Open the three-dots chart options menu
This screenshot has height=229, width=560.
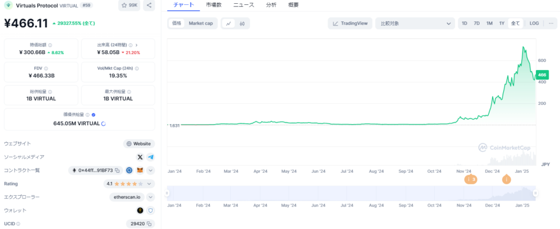551,23
